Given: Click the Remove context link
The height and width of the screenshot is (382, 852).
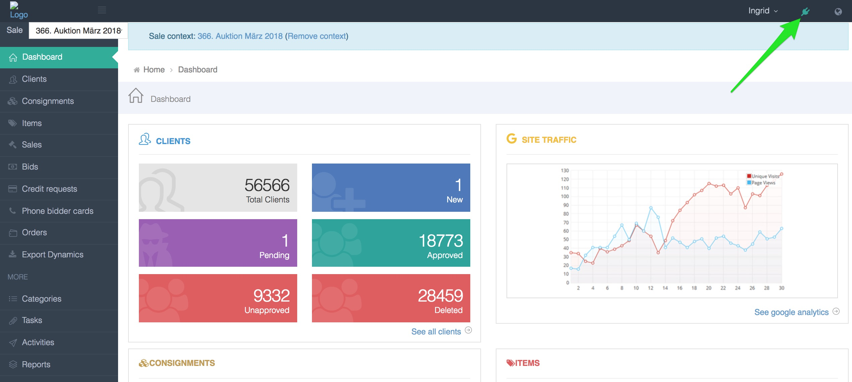Looking at the screenshot, I should click(317, 36).
